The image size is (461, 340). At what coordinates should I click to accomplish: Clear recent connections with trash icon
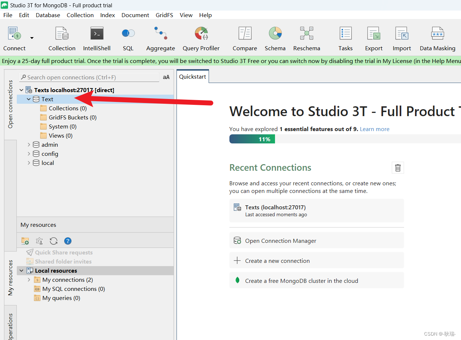coord(398,167)
